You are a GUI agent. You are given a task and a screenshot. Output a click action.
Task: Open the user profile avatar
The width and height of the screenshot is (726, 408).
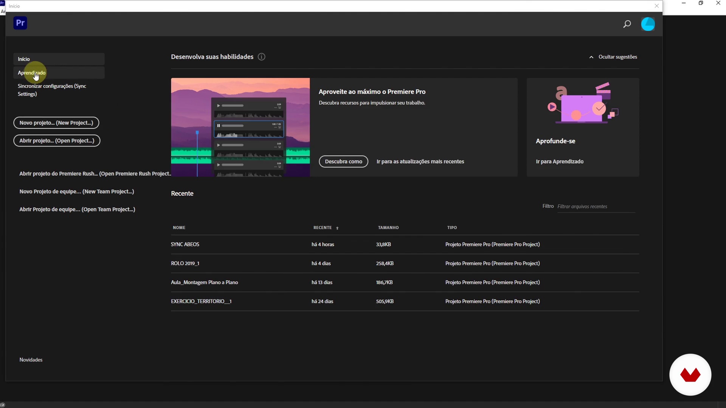pos(648,24)
